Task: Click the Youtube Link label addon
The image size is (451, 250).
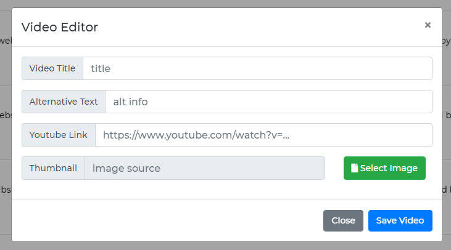Action: (59, 135)
